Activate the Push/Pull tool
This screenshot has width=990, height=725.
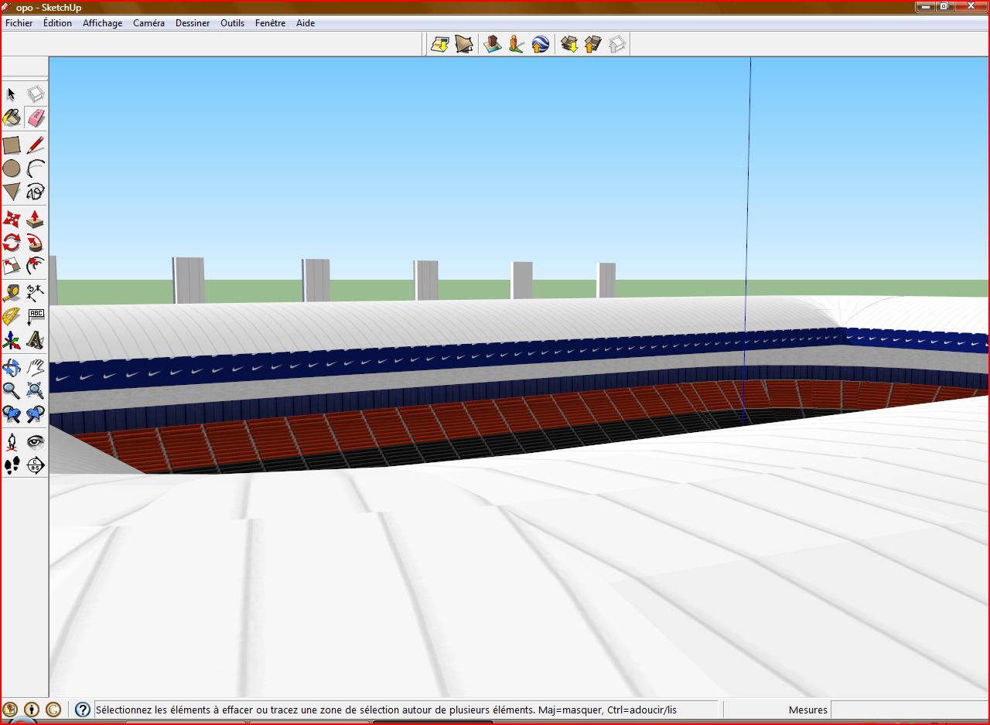pos(36,219)
